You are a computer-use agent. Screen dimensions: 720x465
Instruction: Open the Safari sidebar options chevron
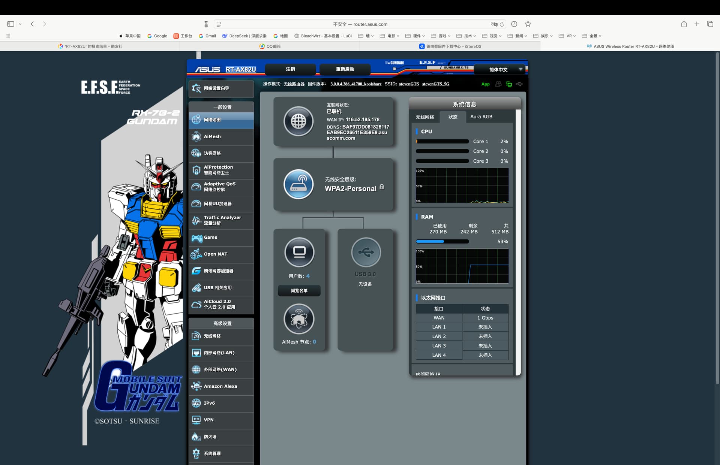pyautogui.click(x=20, y=24)
